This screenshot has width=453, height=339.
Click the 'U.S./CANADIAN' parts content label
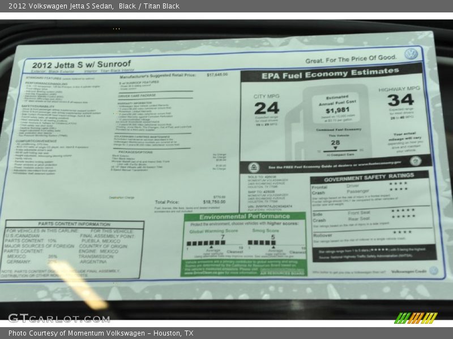(22, 236)
